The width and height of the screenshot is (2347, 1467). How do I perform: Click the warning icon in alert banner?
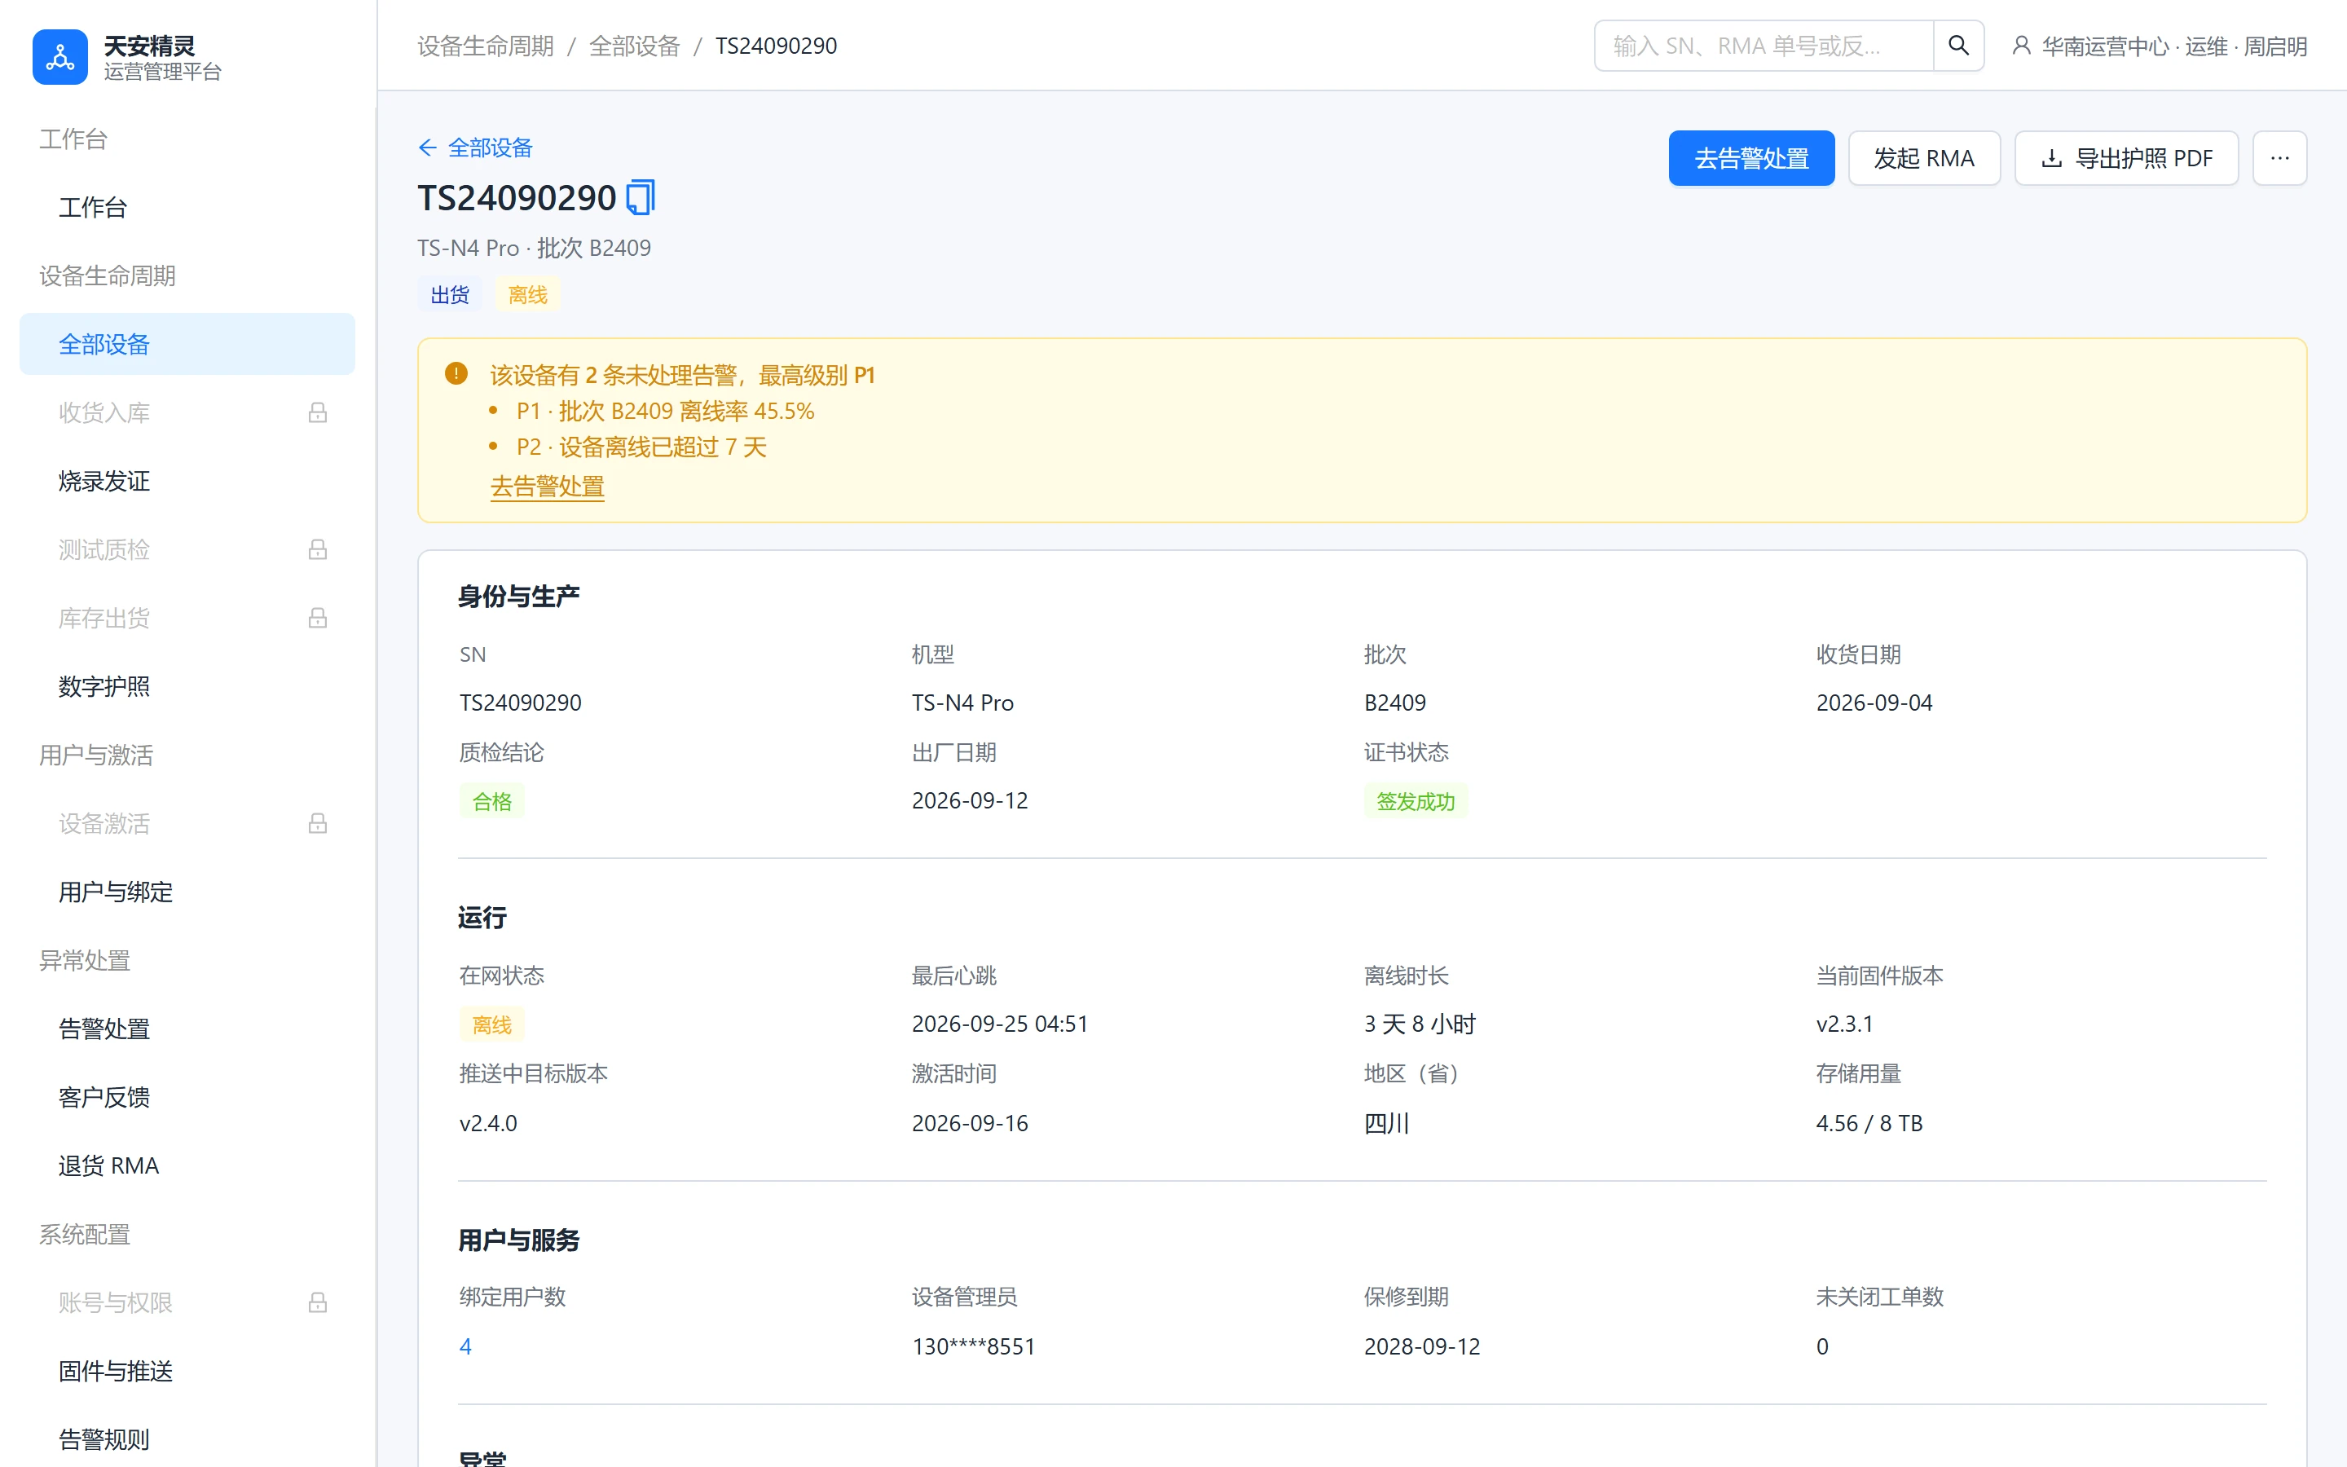[456, 373]
